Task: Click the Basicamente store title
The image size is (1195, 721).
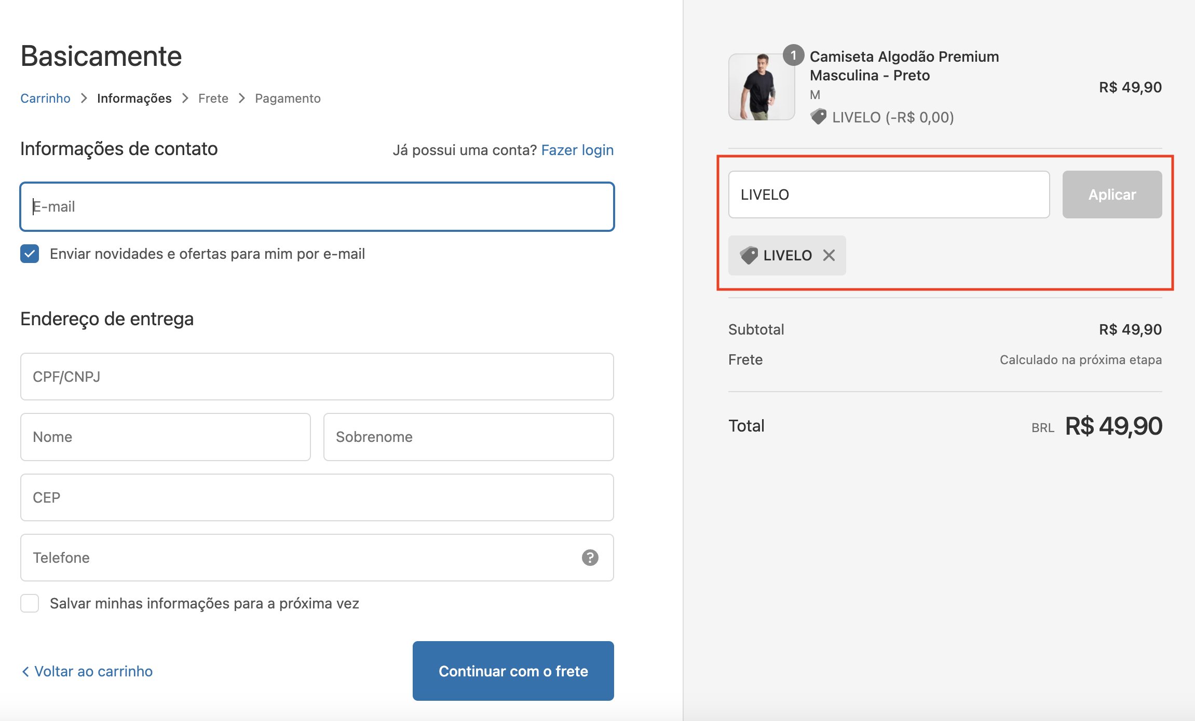Action: click(101, 56)
